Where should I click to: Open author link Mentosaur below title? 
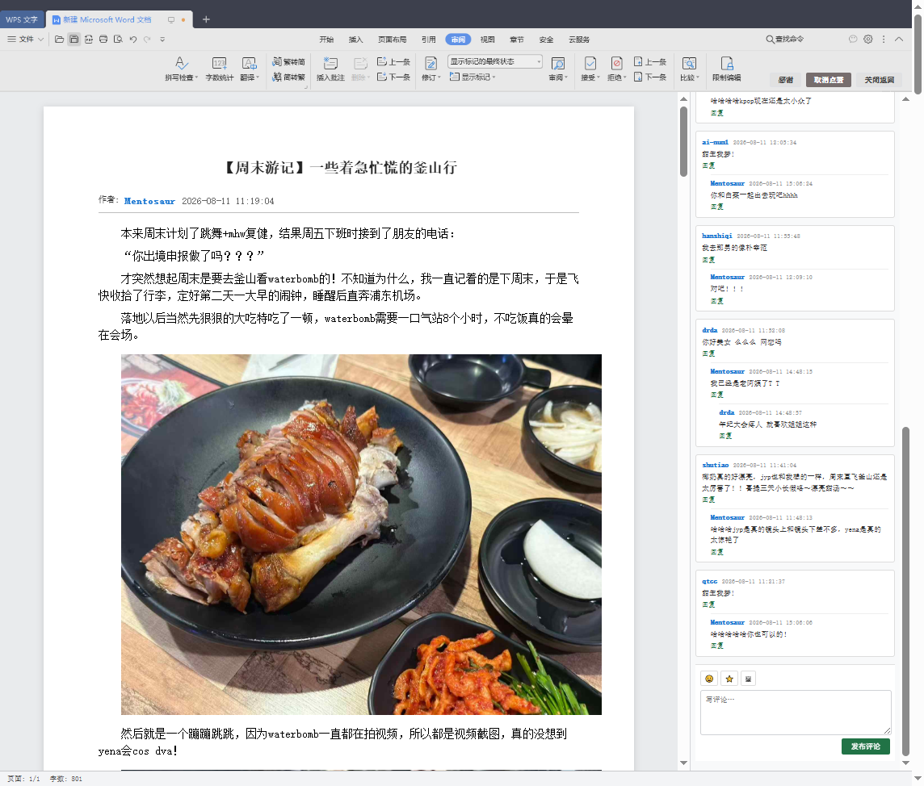tap(149, 201)
